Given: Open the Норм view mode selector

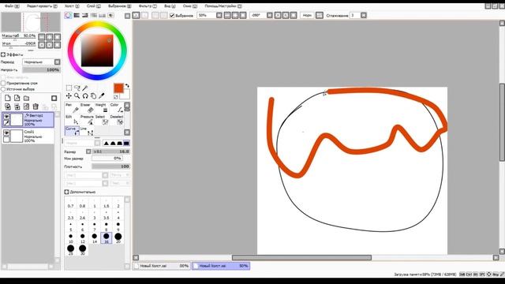Looking at the screenshot, I should (307, 16).
